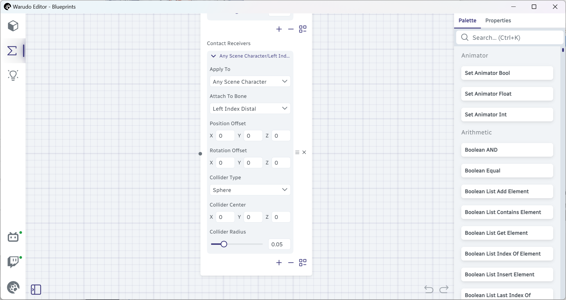Click the Rotation Offset Y field

253,163
